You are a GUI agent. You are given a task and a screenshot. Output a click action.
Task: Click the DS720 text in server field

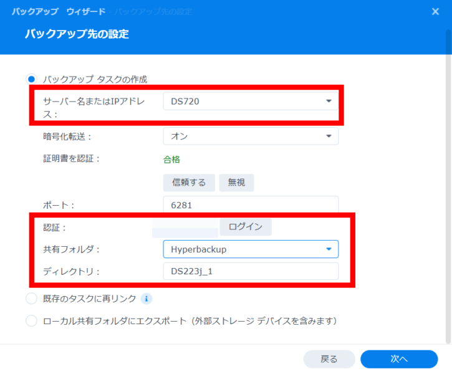tap(185, 101)
